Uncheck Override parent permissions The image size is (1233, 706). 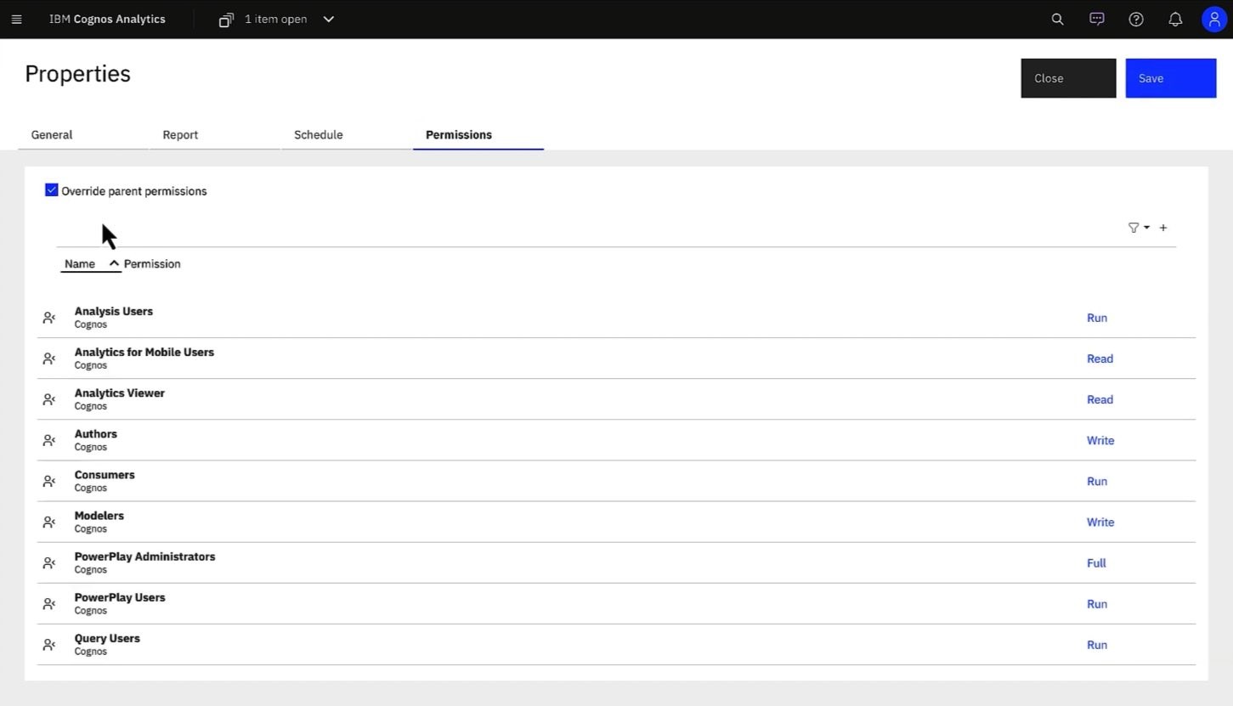pyautogui.click(x=51, y=189)
